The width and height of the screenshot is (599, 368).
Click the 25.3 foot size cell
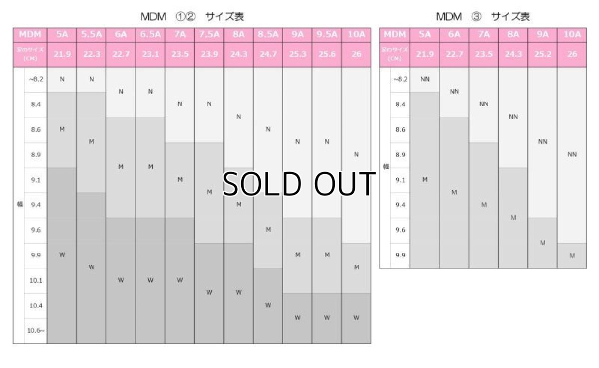tap(298, 54)
